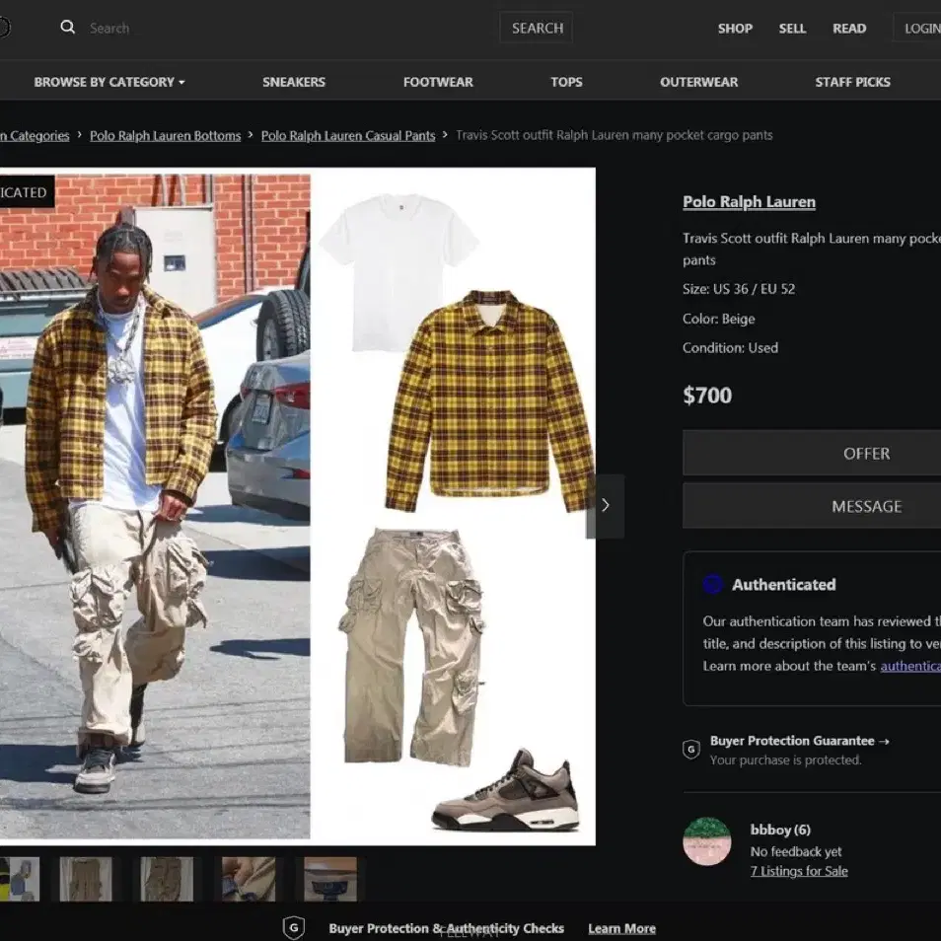
Task: Open the authentication process link
Action: (x=910, y=666)
